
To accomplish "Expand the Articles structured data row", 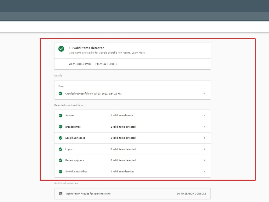I will (204, 115).
